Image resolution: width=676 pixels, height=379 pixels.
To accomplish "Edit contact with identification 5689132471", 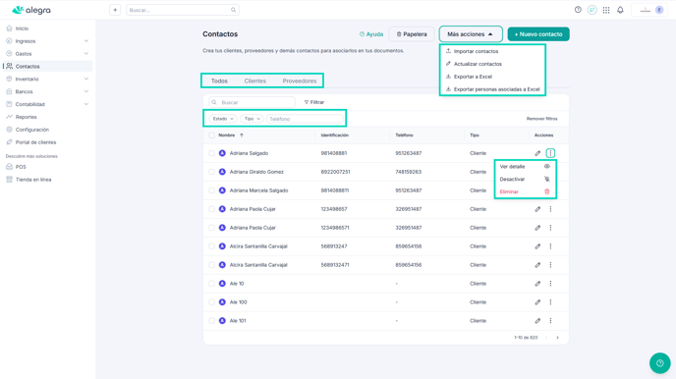I will [x=537, y=265].
